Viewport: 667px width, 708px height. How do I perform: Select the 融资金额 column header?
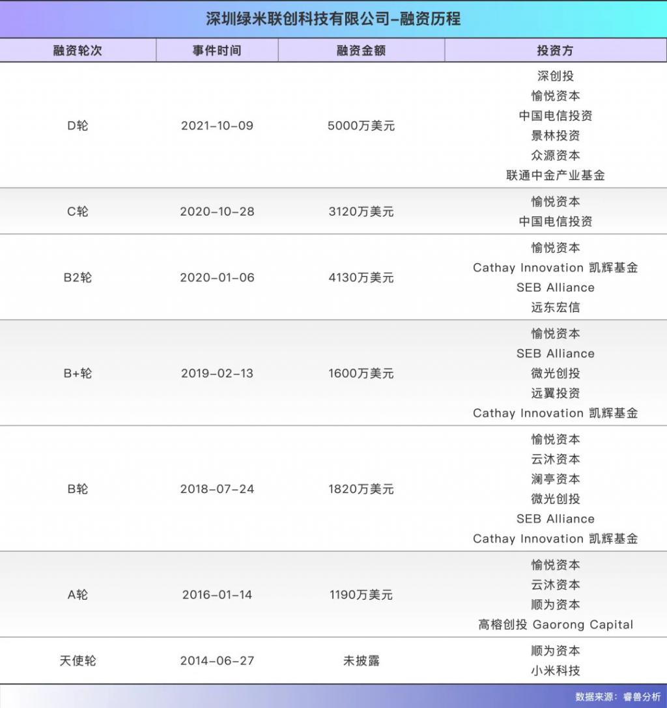(x=362, y=50)
